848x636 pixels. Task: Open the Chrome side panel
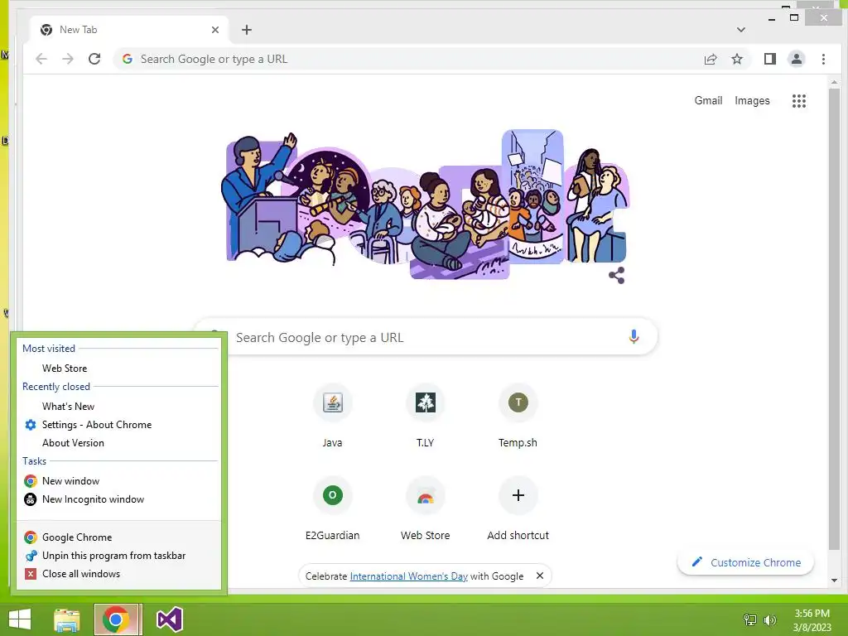click(x=770, y=59)
